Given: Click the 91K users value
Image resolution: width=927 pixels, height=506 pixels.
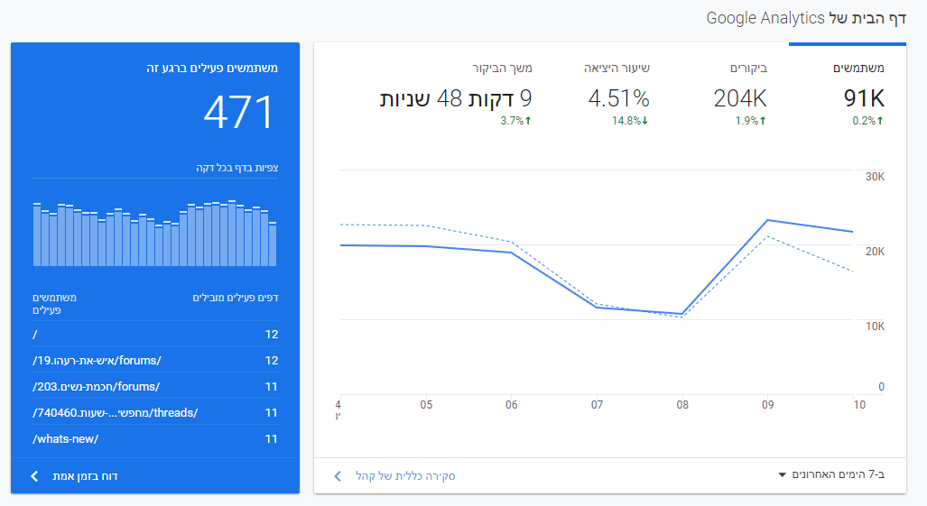Looking at the screenshot, I should tap(864, 98).
